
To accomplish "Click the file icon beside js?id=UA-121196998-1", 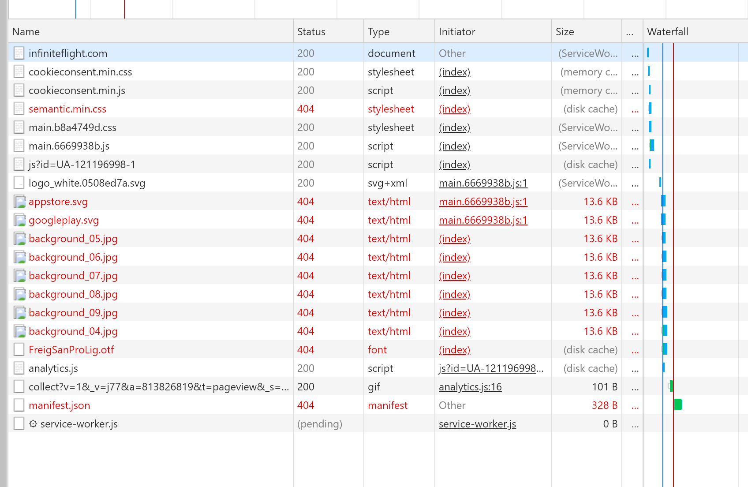I will [19, 165].
